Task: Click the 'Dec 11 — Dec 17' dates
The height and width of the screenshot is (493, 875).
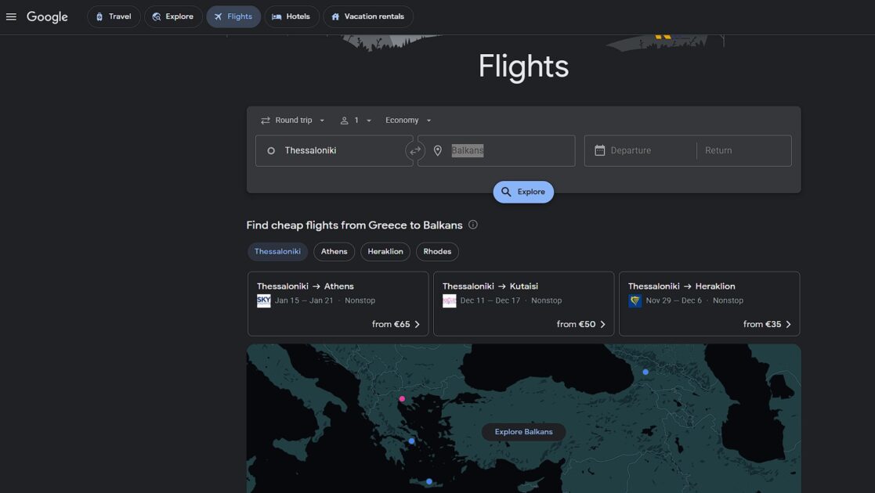Action: click(490, 300)
